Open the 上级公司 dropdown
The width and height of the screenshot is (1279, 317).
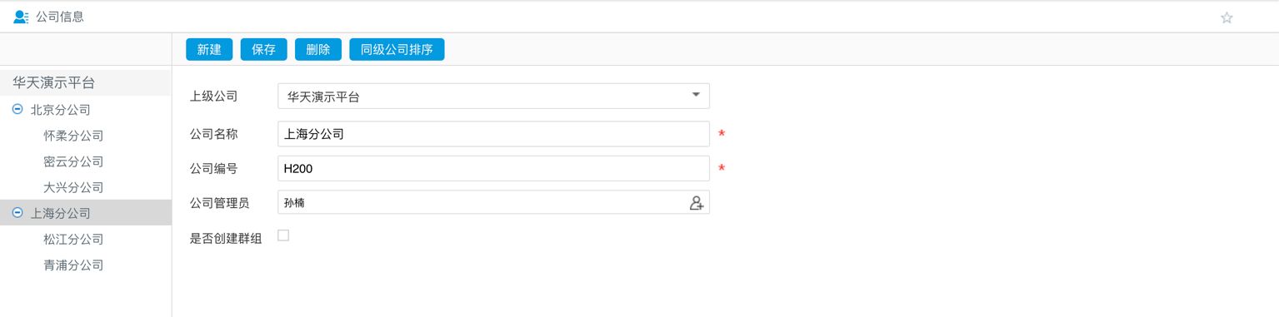[493, 96]
